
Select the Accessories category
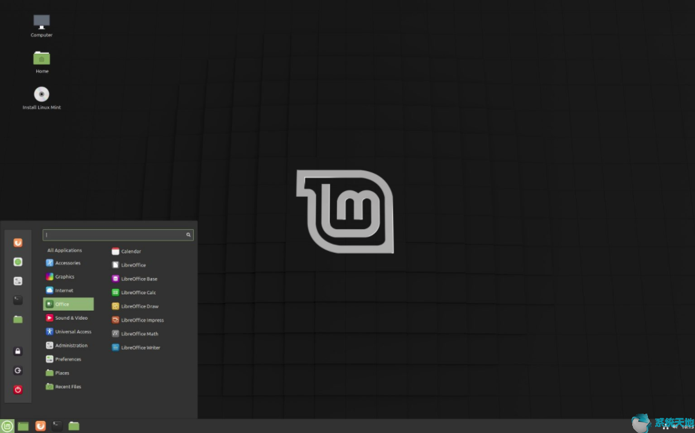pyautogui.click(x=68, y=263)
